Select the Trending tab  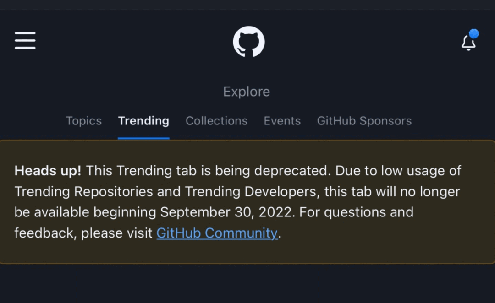click(x=143, y=121)
